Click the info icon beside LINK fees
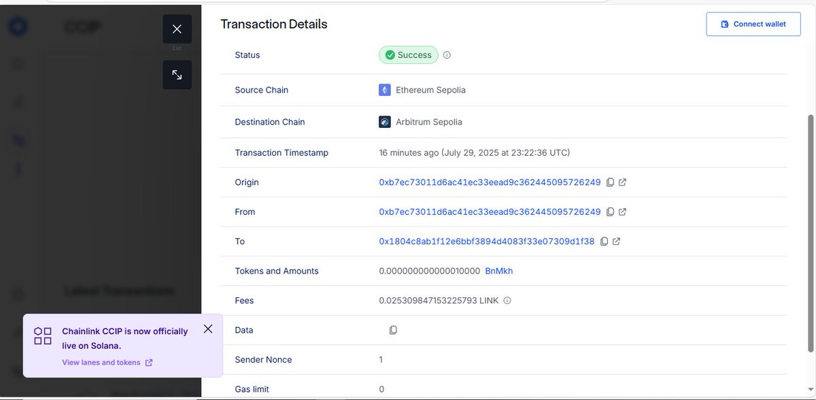Viewport: 816px width, 400px height. pyautogui.click(x=507, y=300)
